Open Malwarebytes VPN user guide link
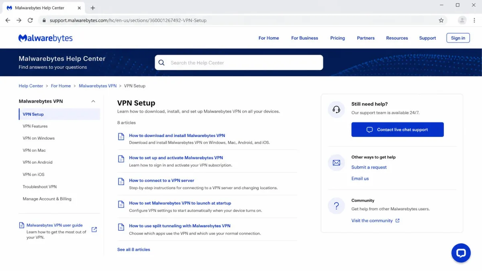The width and height of the screenshot is (482, 271). pyautogui.click(x=55, y=225)
